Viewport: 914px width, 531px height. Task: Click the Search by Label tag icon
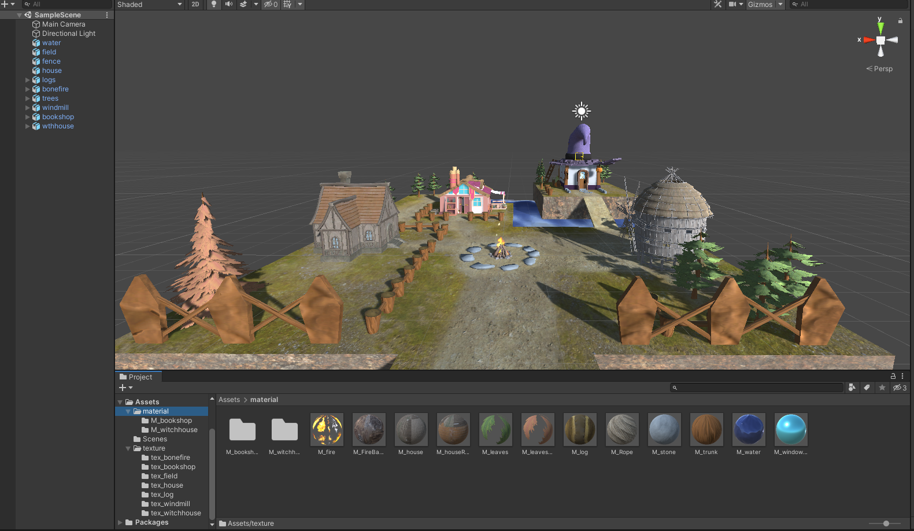click(x=867, y=388)
